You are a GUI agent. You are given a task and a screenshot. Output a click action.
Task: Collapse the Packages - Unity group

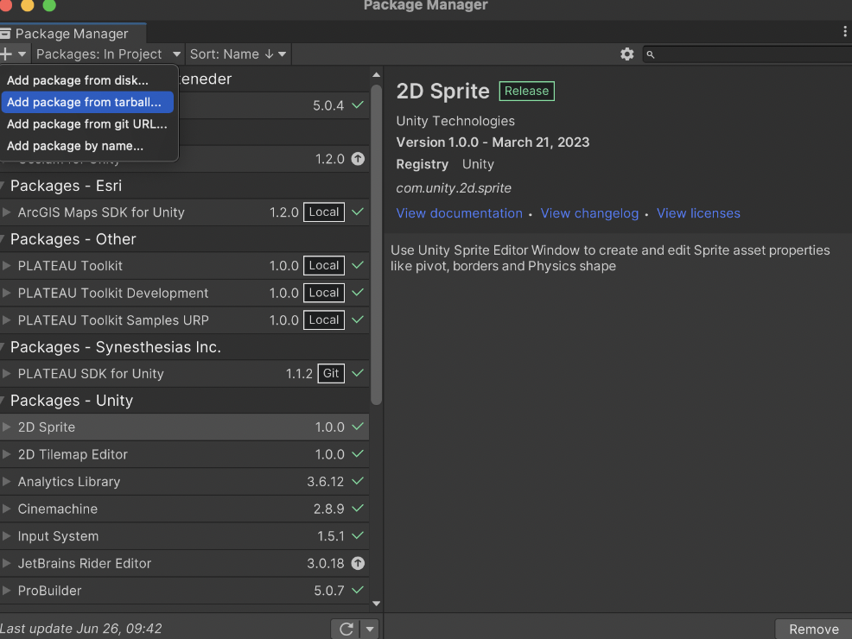click(3, 401)
